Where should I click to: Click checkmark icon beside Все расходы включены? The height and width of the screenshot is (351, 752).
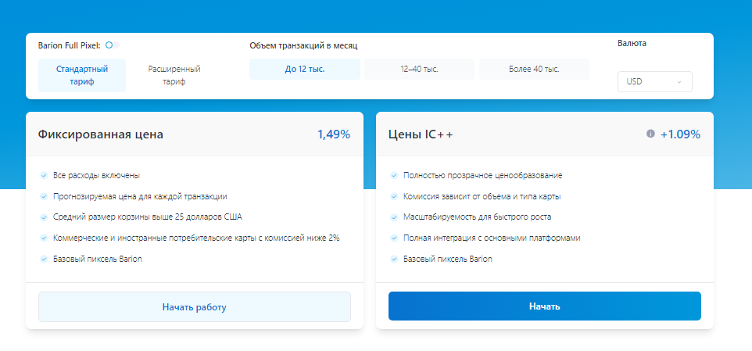coord(44,175)
